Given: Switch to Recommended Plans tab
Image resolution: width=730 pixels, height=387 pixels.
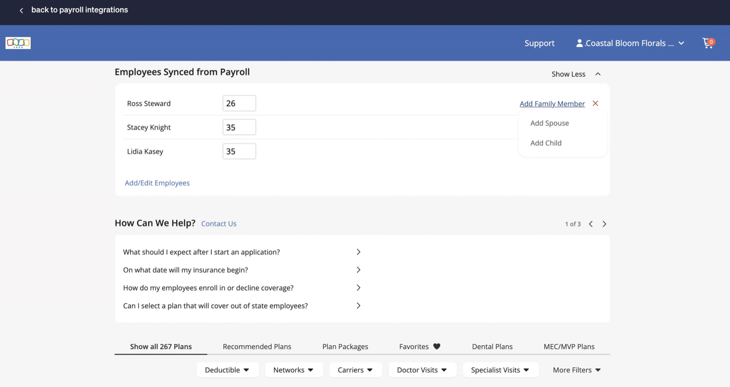Looking at the screenshot, I should point(257,346).
